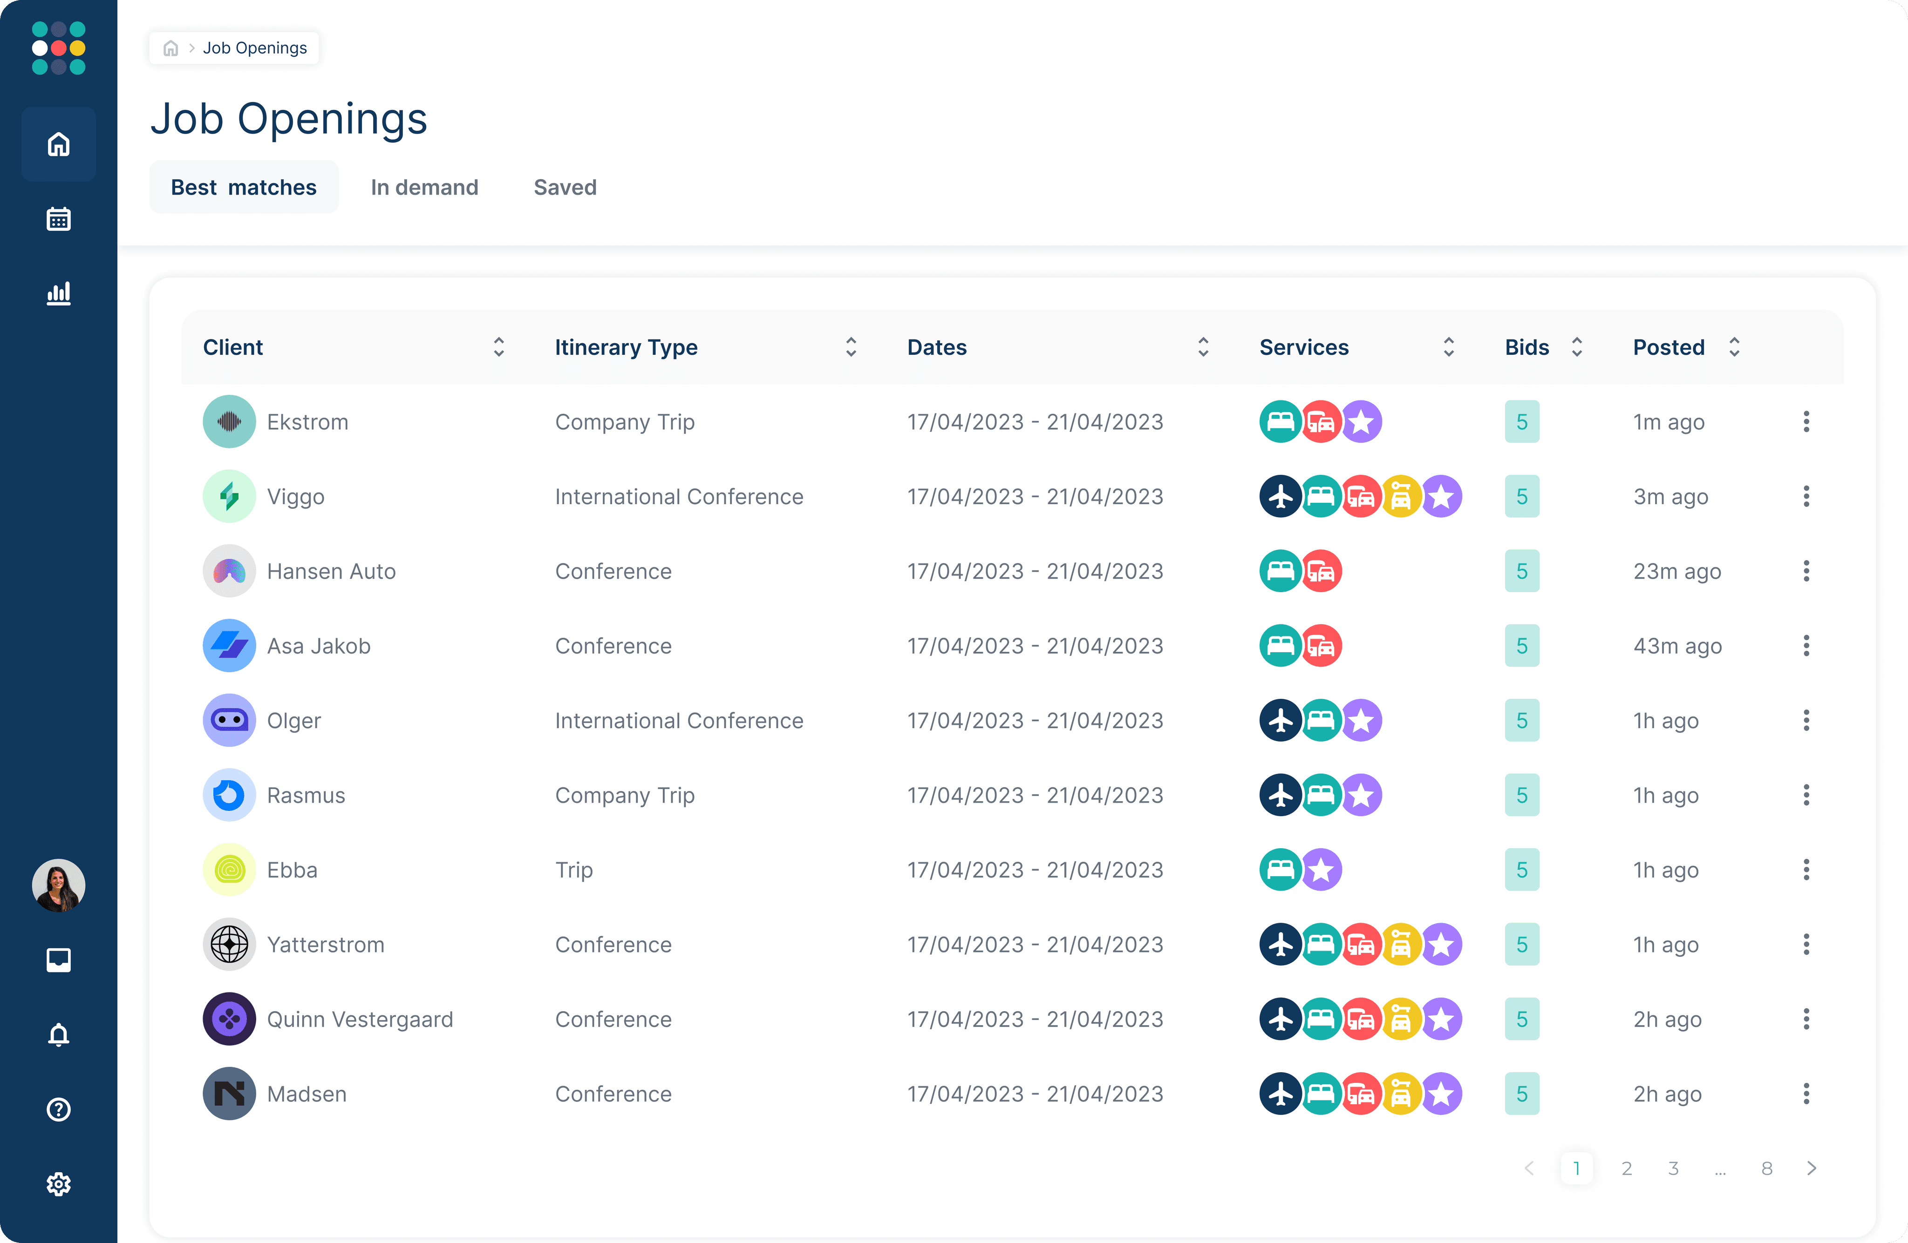This screenshot has height=1243, width=1908.
Task: Open three-dot menu for Ekstrom row
Action: 1806,421
